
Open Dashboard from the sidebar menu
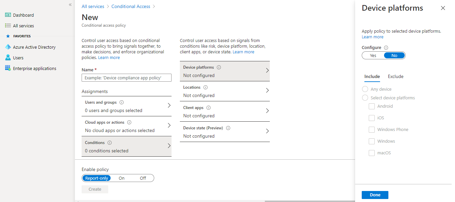point(23,15)
